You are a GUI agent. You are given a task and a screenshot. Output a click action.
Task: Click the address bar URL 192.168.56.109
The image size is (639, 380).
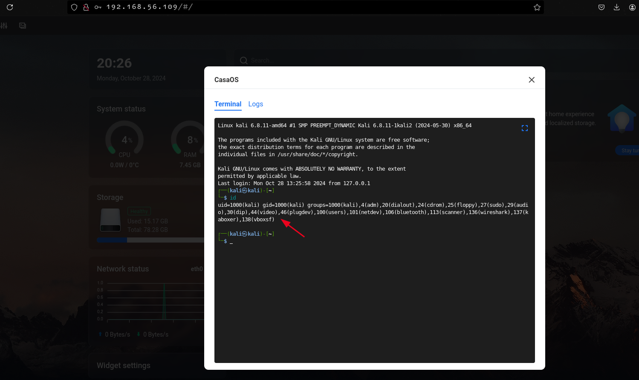pyautogui.click(x=149, y=7)
